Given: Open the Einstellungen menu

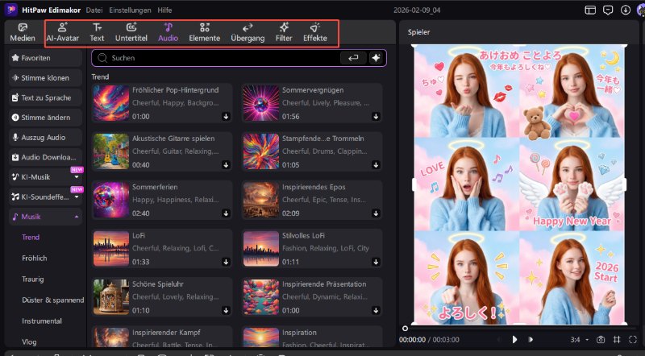Looking at the screenshot, I should click(130, 10).
